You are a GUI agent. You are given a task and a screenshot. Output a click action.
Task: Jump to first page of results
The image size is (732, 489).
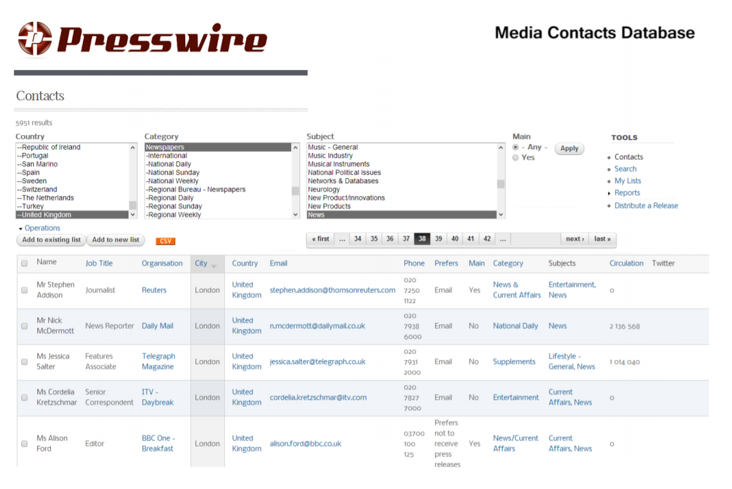[x=321, y=239]
